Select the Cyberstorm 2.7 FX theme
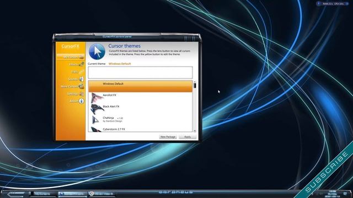This screenshot has width=353, height=198. 140,129
